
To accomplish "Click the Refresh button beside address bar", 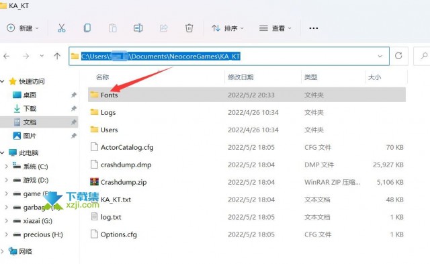I will (398, 56).
